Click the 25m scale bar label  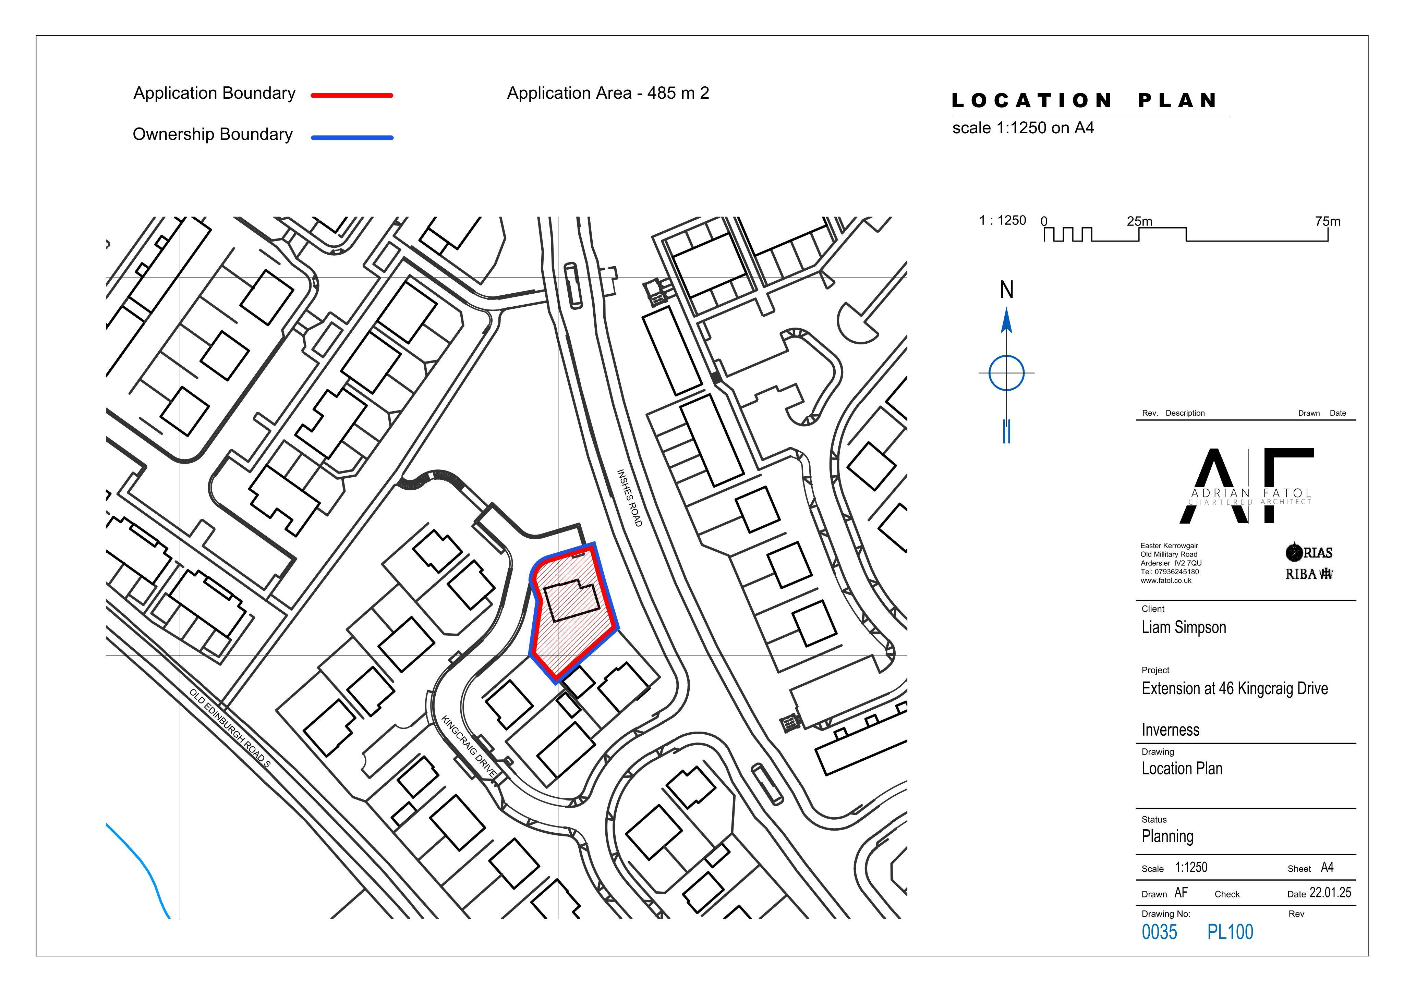click(x=1139, y=221)
